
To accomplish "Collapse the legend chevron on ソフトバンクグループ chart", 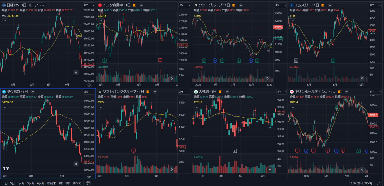I will coord(101,107).
